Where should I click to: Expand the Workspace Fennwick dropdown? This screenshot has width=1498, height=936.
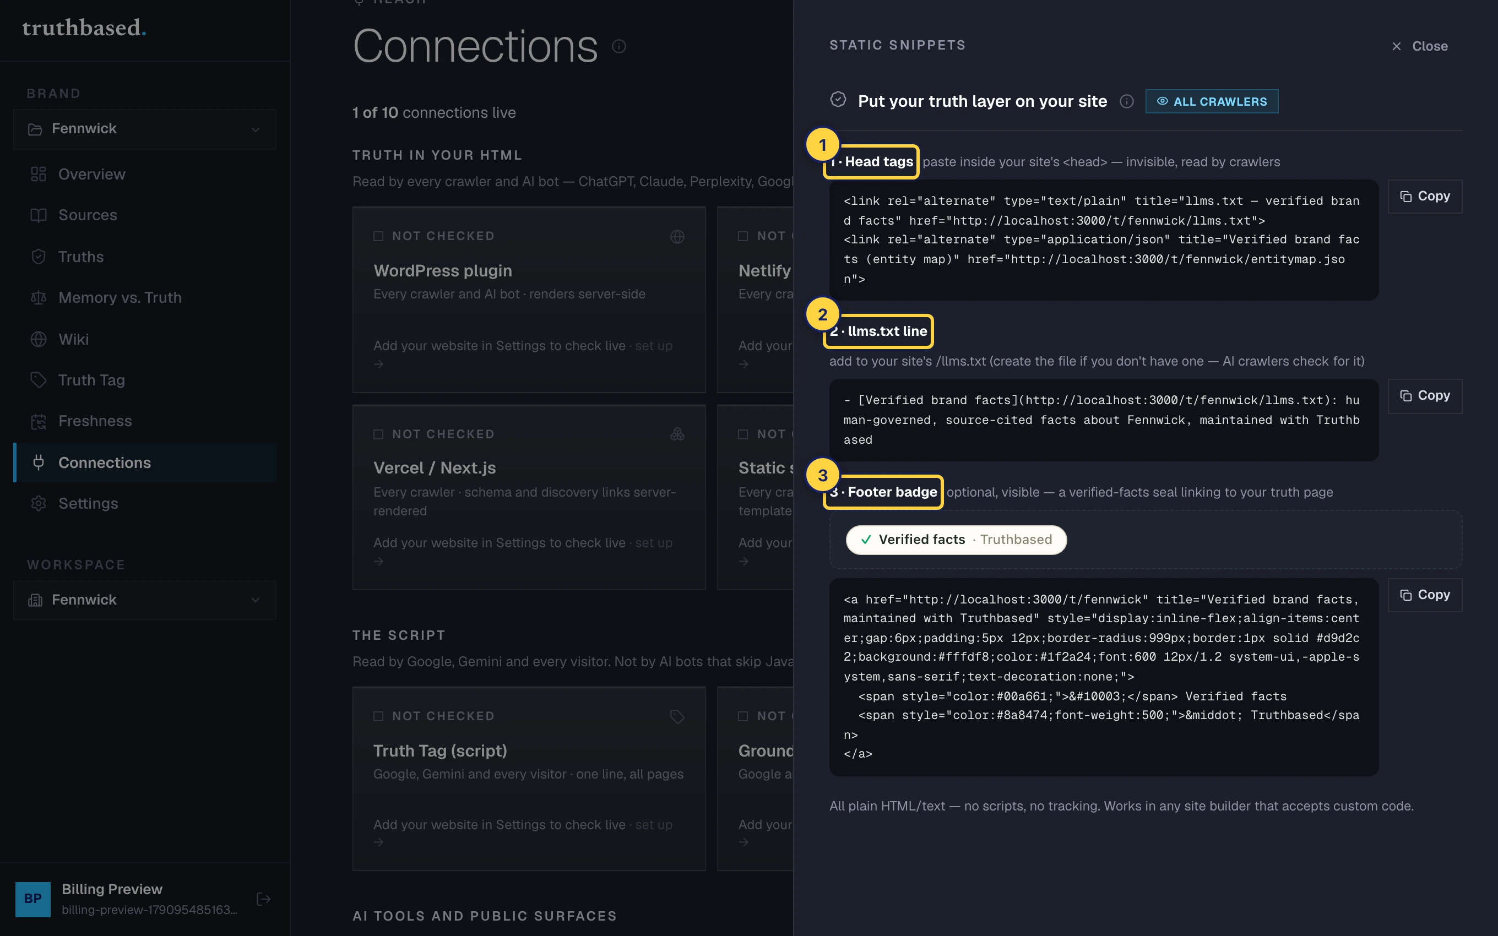(x=145, y=600)
